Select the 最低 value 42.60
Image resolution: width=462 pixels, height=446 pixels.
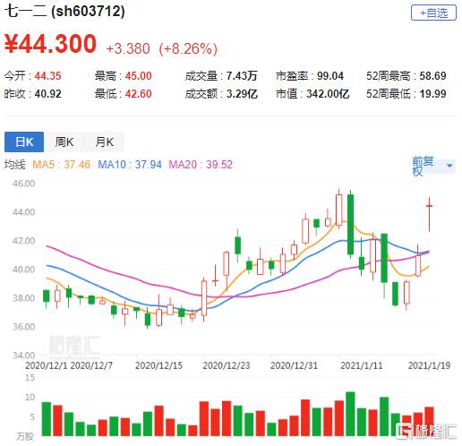click(x=138, y=94)
